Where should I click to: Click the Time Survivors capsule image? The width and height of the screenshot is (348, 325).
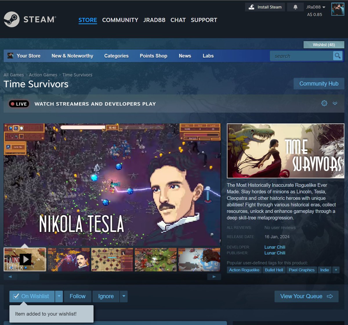(x=285, y=151)
